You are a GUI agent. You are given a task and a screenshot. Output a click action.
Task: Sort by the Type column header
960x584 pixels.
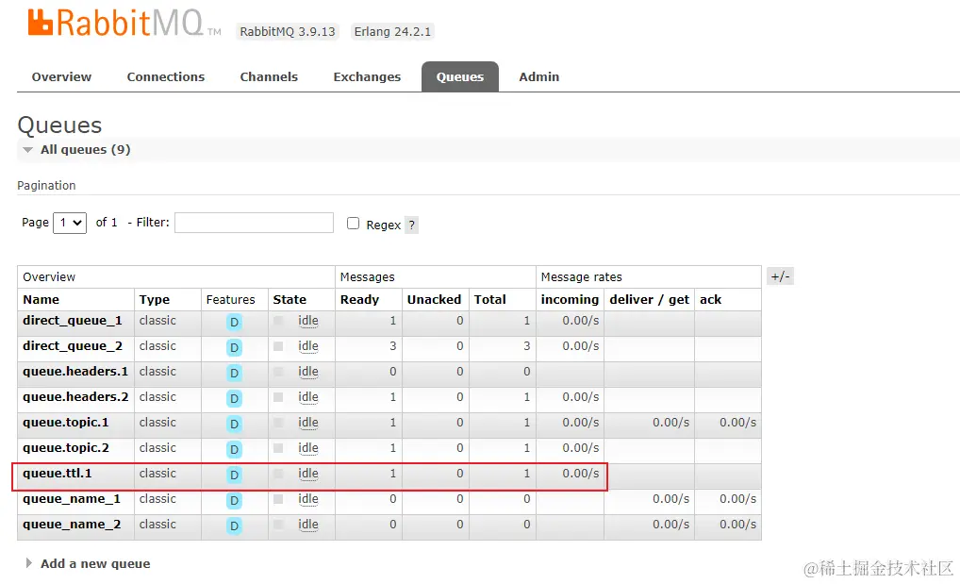coord(155,300)
